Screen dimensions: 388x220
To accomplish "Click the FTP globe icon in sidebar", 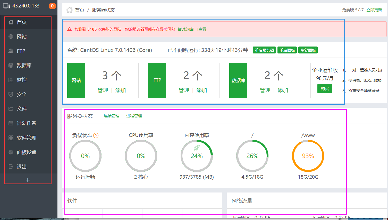I will coord(11,51).
